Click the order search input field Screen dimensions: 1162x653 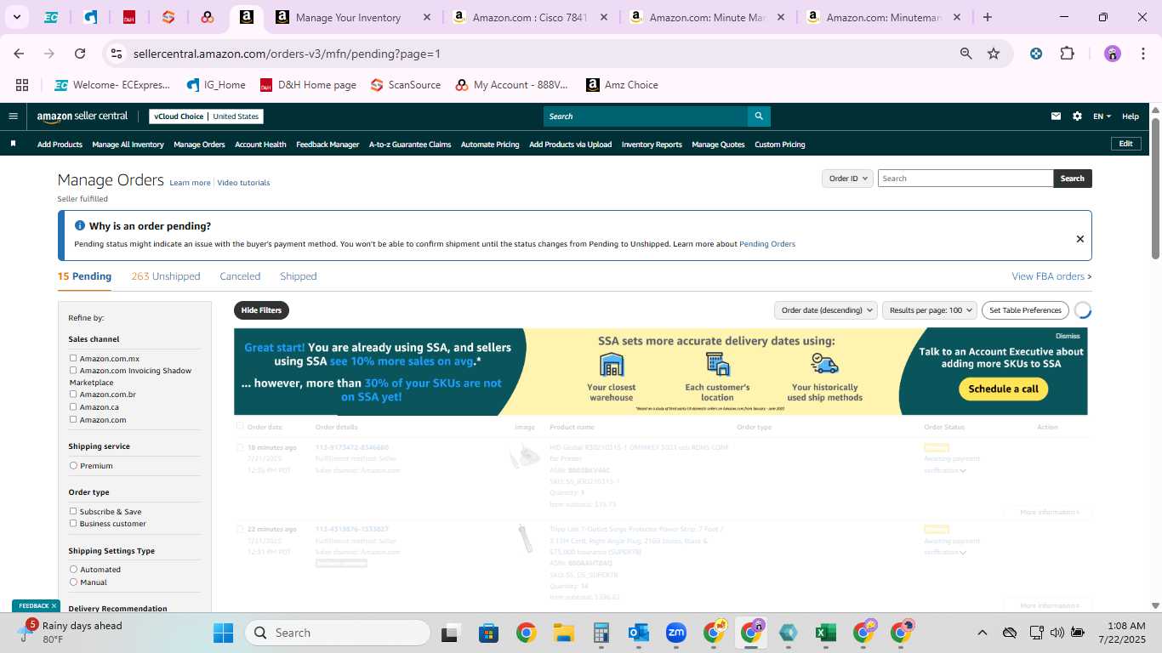tap(965, 179)
